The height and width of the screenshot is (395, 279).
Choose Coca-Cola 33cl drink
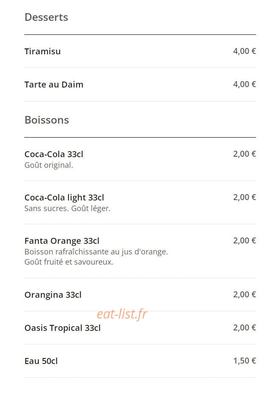[x=54, y=154]
